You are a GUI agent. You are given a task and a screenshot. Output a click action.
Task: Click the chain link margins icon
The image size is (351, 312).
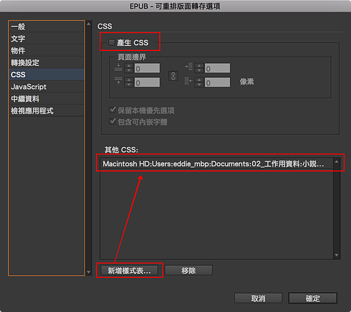173,76
